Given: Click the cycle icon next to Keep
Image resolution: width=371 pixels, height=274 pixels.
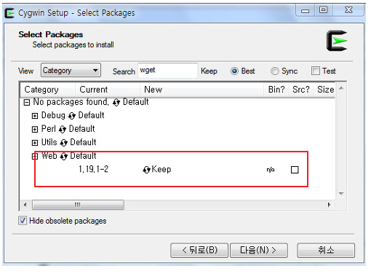Looking at the screenshot, I should point(146,170).
